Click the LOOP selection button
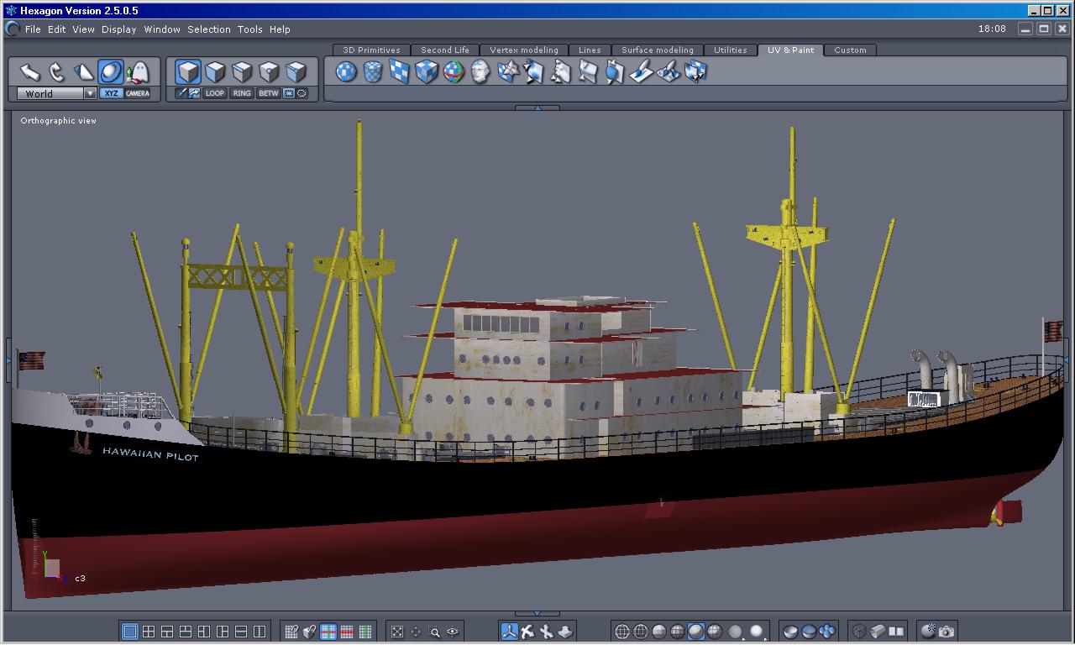The image size is (1075, 645). click(215, 93)
